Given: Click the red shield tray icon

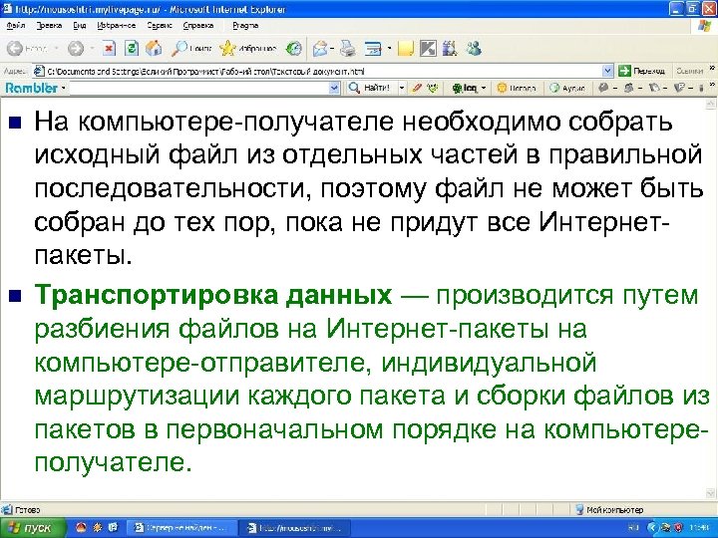Looking at the screenshot, I should click(678, 528).
